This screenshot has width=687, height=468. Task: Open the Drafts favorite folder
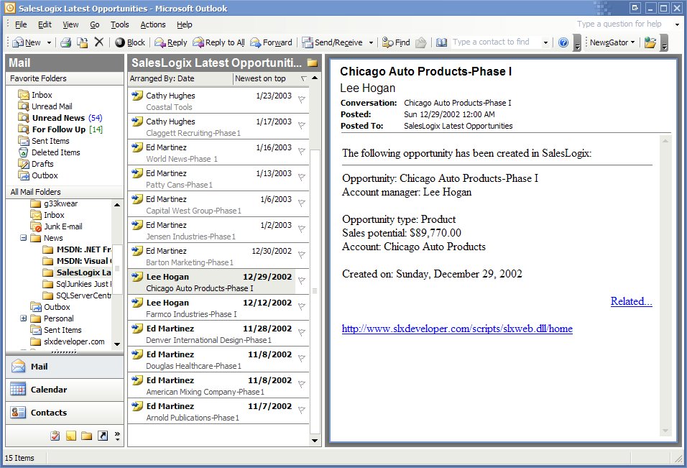click(36, 164)
